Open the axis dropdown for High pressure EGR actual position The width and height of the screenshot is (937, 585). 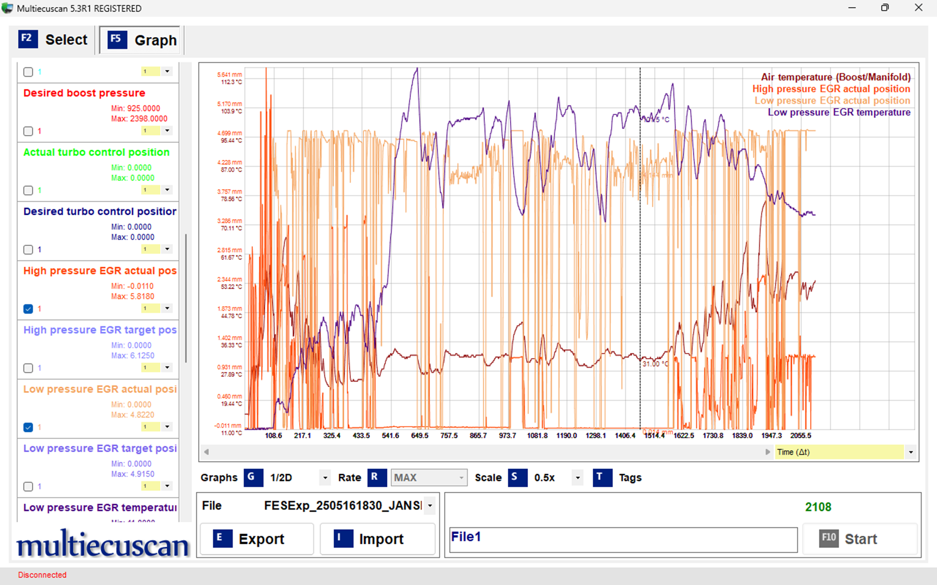click(167, 308)
